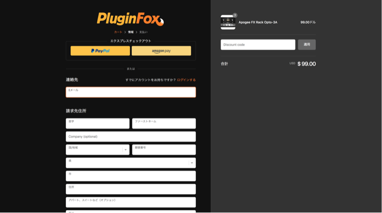Viewport: 382px width, 213px height.
Task: Pay with Amazon Pay button
Action: tap(161, 51)
